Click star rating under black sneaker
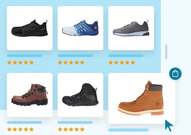Image resolution: width=191 pixels, height=135 pixels. [20, 62]
